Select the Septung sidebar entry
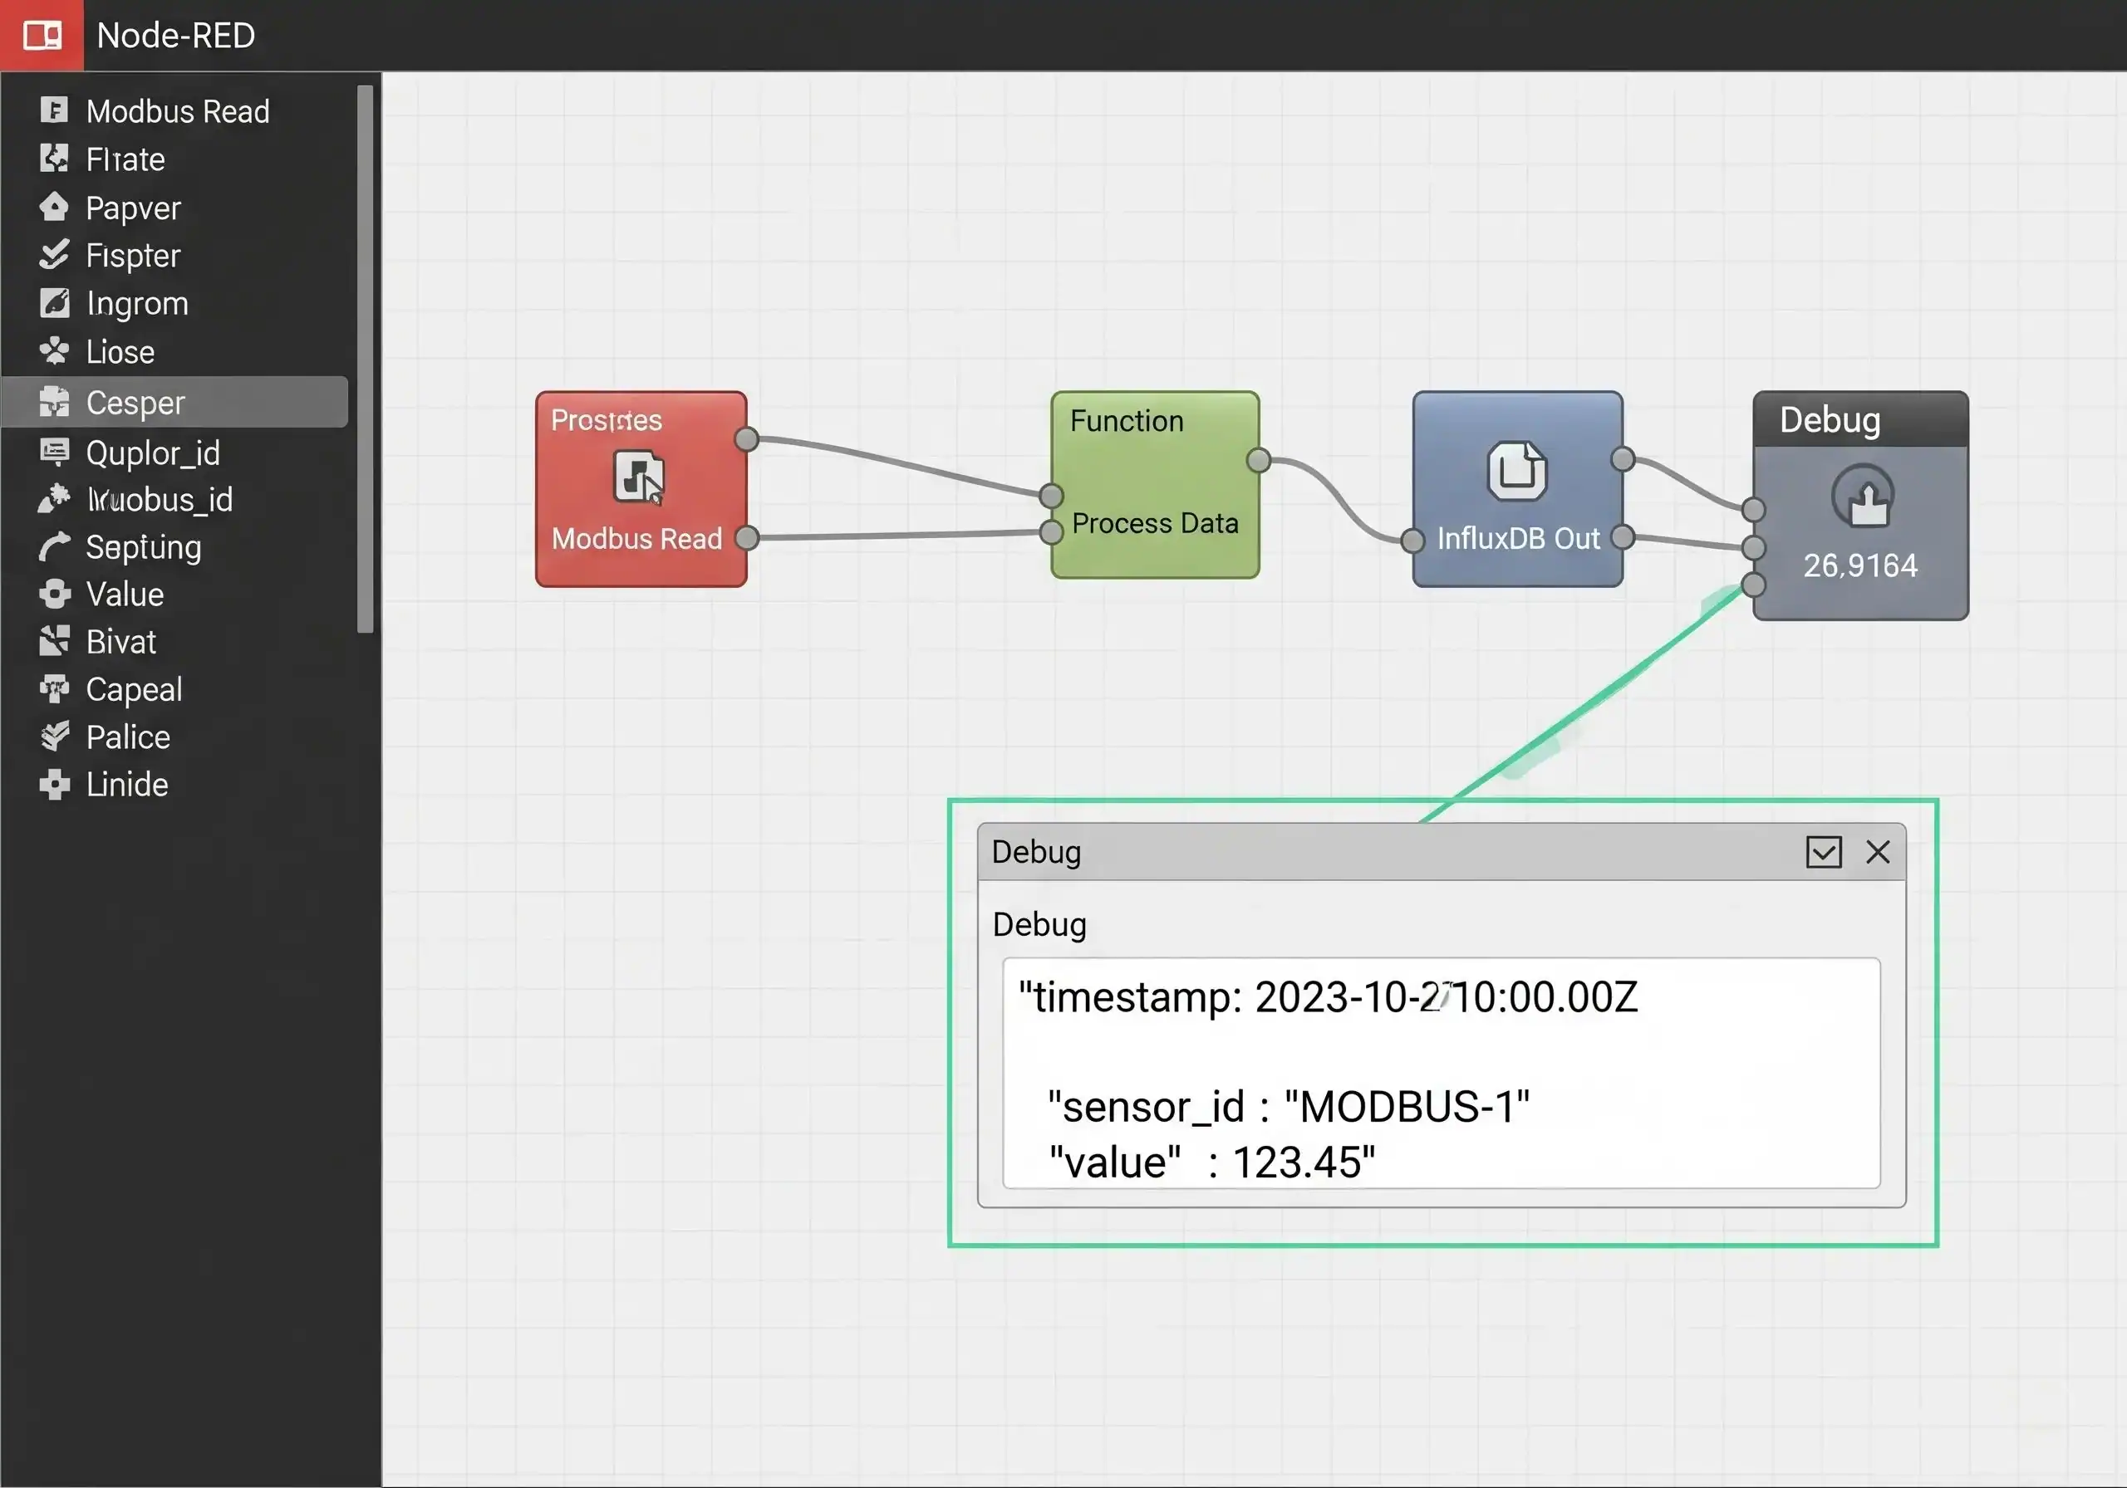The width and height of the screenshot is (2127, 1488). tap(144, 547)
